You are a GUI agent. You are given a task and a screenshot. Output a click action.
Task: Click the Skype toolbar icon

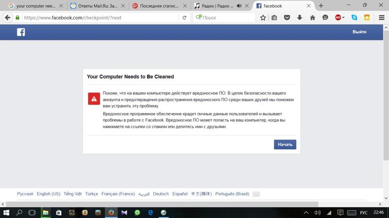[x=354, y=17]
